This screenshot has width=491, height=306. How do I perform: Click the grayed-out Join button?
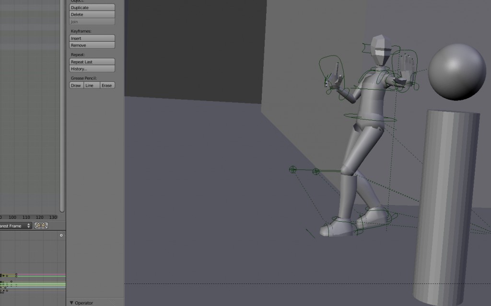tap(91, 21)
